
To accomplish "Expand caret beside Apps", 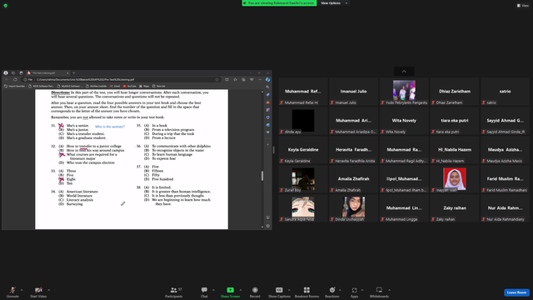I will (x=362, y=290).
